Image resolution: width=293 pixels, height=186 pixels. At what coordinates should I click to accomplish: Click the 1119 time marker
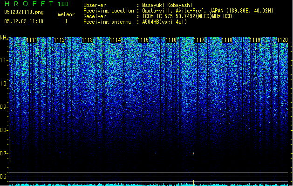255,40
